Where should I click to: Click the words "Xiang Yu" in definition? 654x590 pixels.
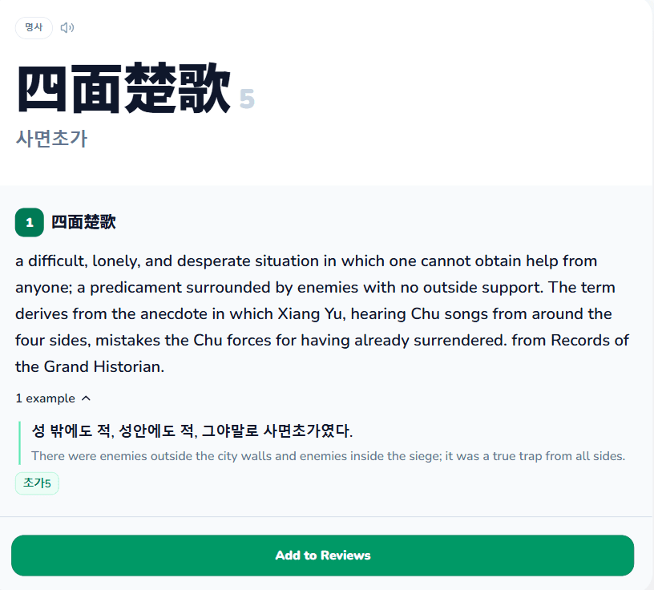pos(310,313)
